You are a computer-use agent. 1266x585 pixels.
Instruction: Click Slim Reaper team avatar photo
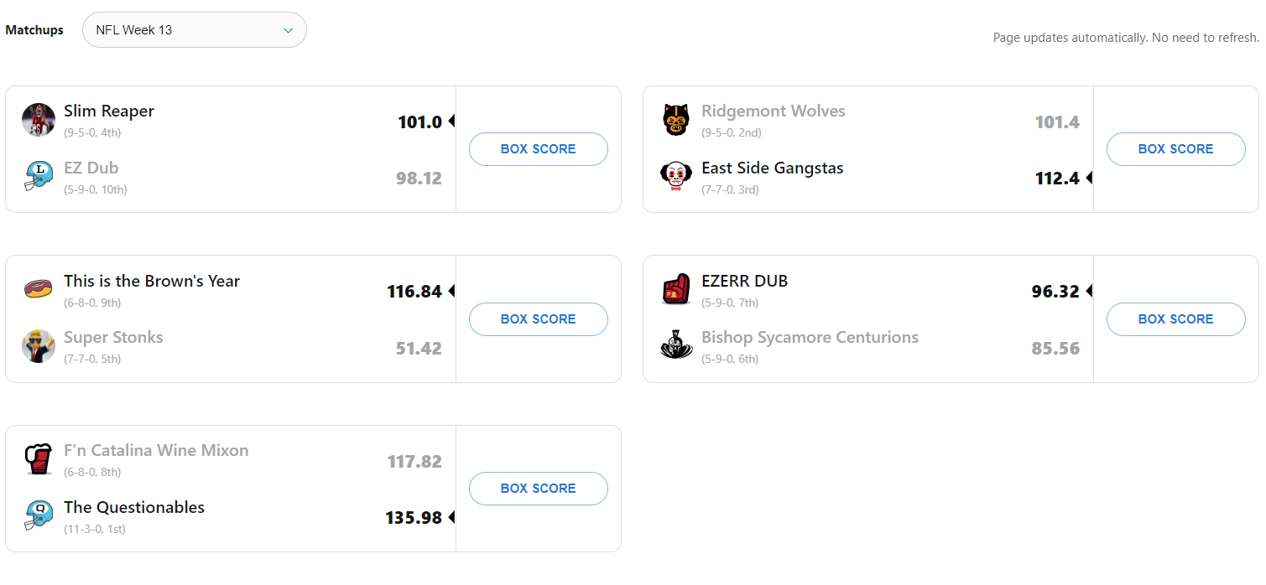39,120
